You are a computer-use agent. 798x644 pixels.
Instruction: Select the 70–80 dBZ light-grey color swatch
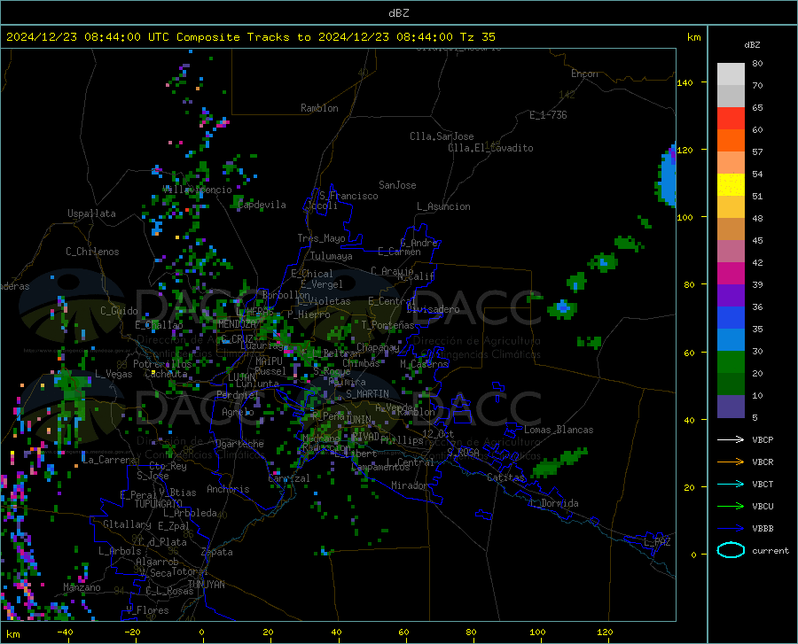(x=731, y=74)
